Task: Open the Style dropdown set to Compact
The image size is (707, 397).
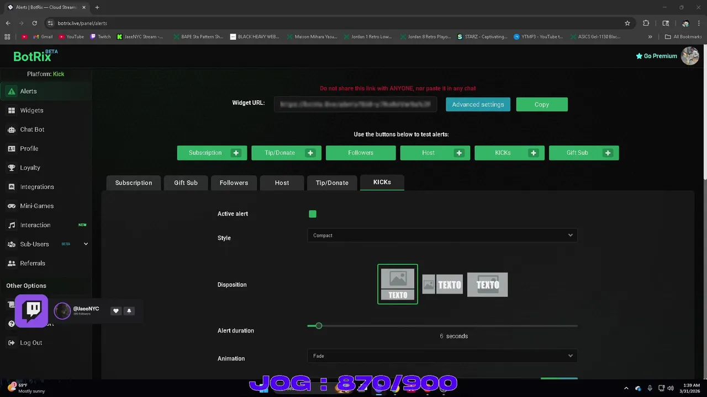Action: 442,235
